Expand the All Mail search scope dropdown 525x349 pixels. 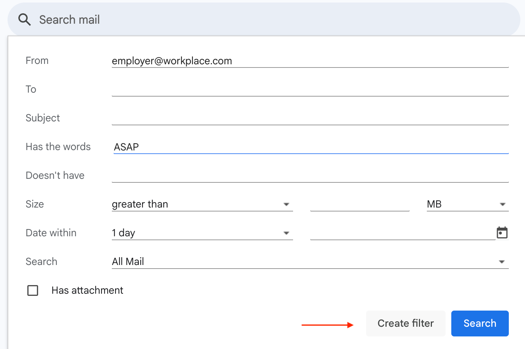pyautogui.click(x=309, y=261)
